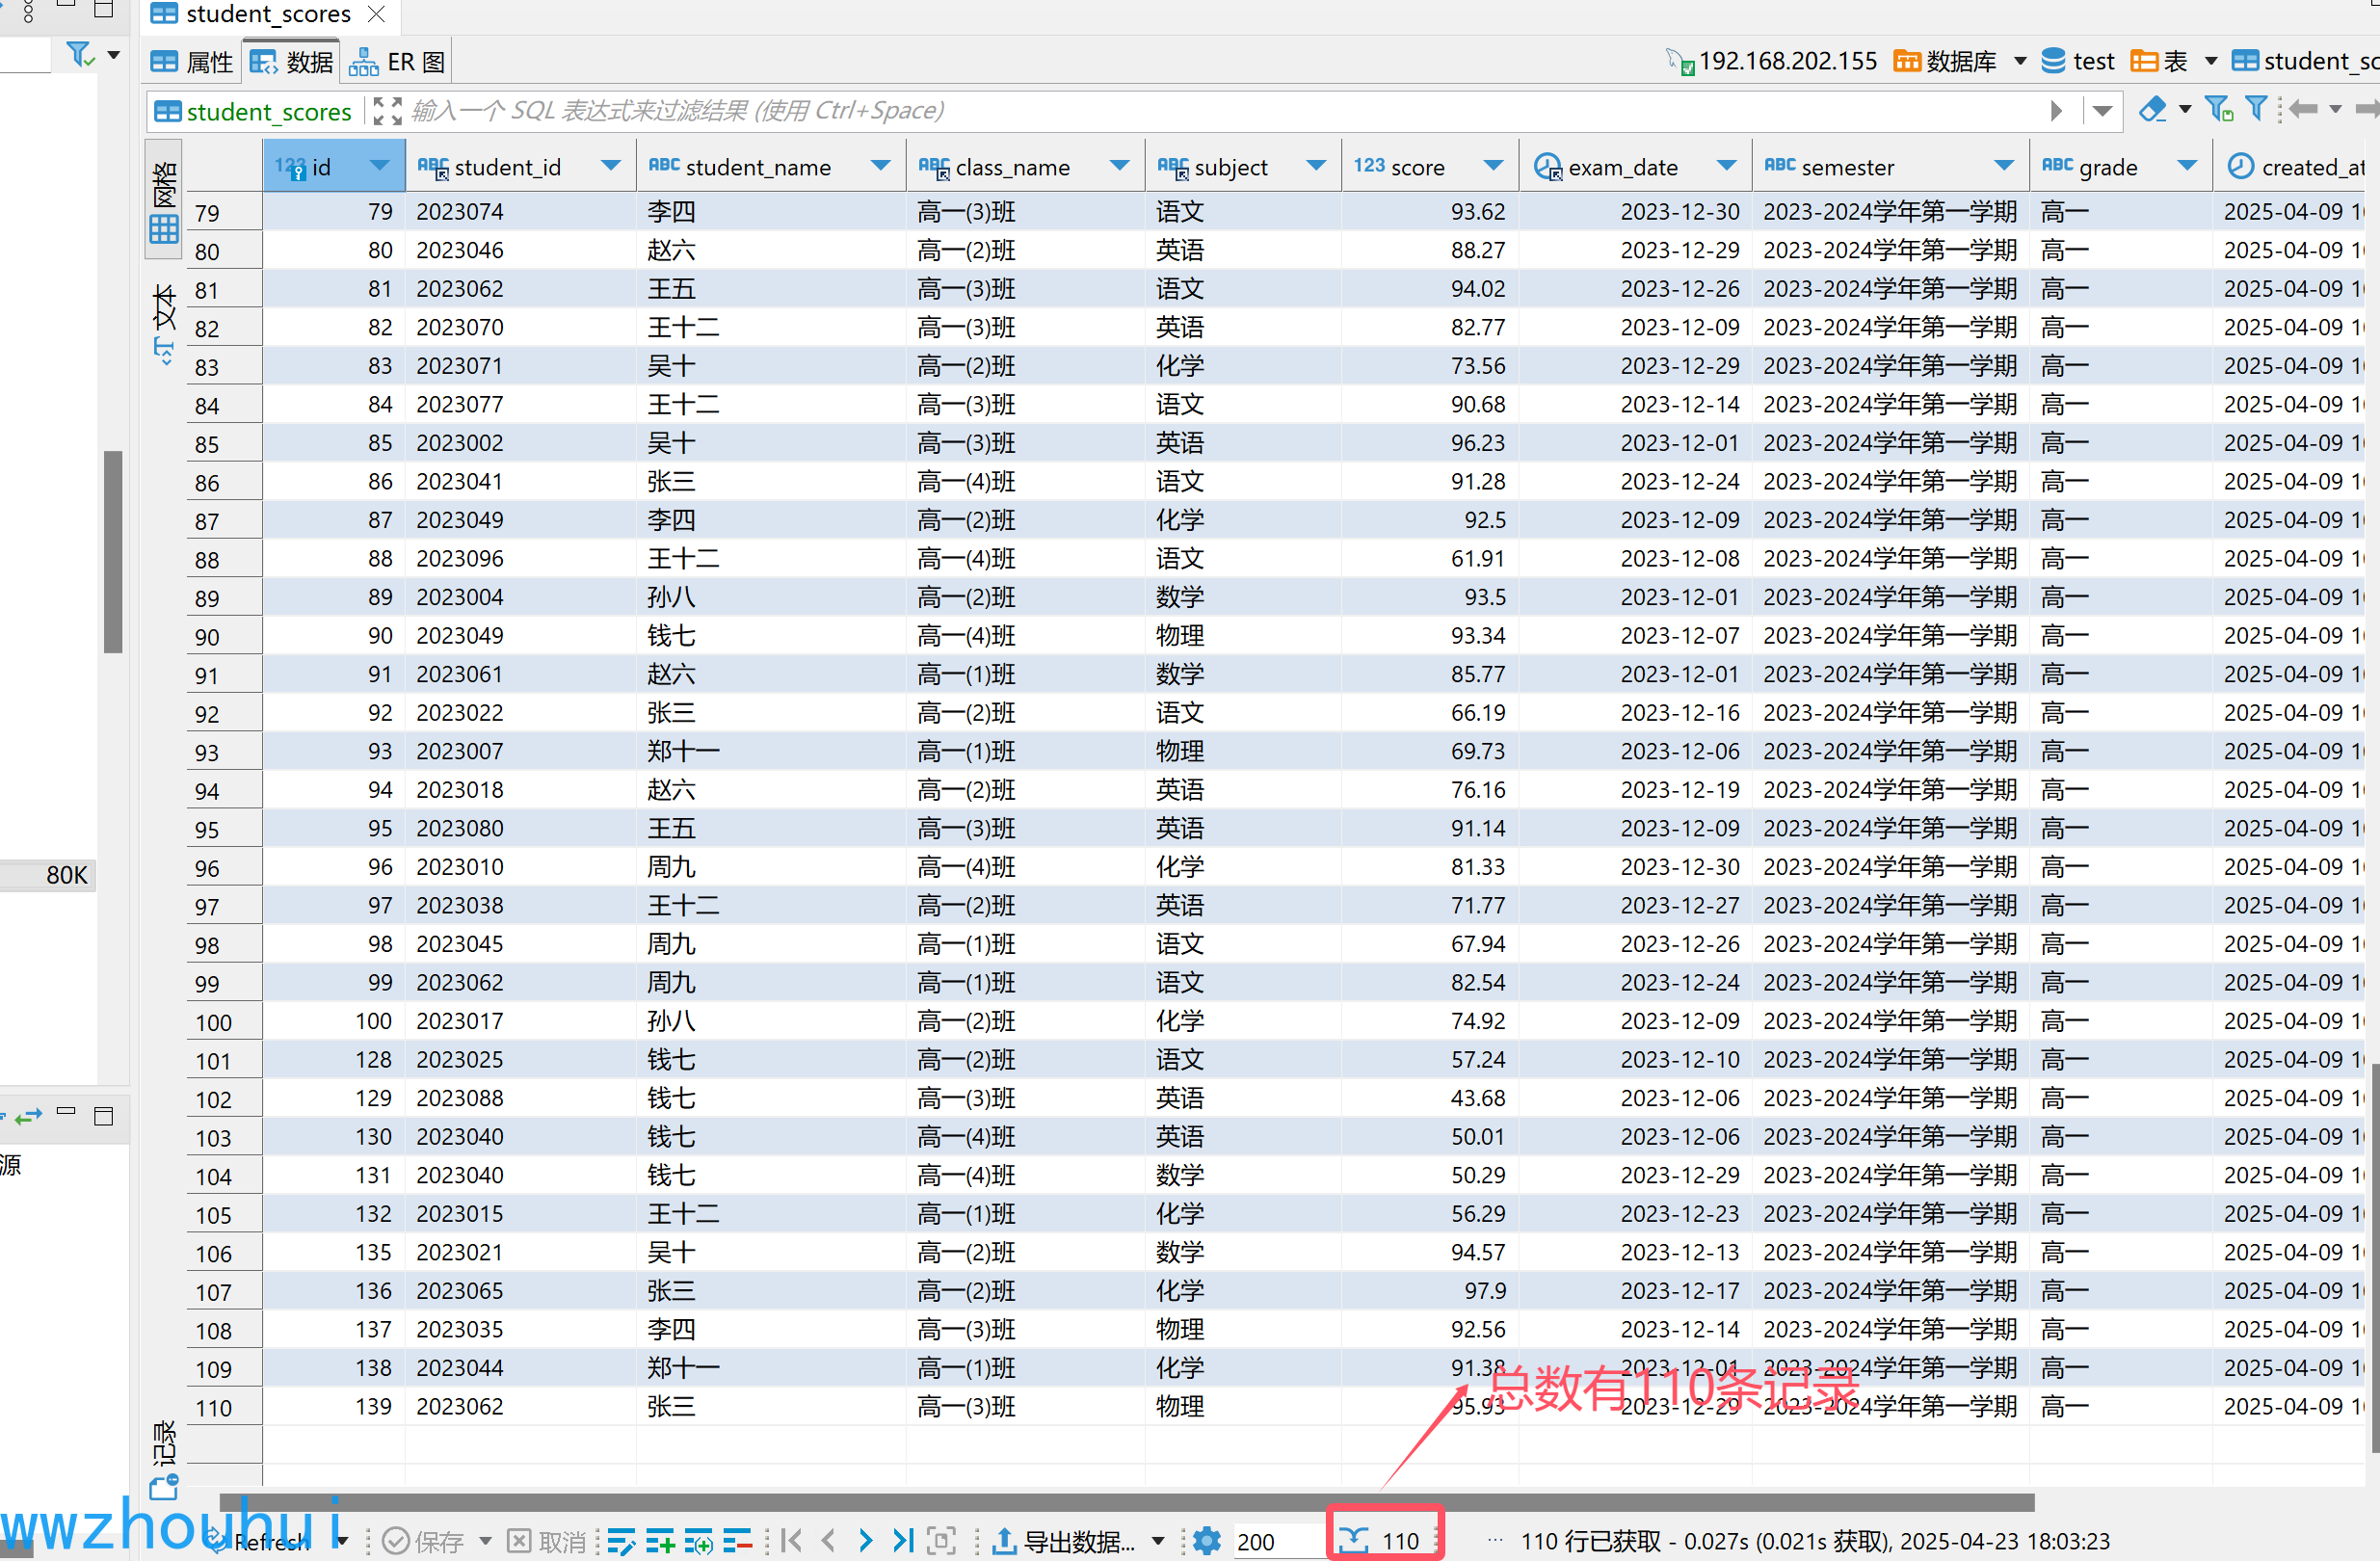Click the row count calculator icon

(1353, 1541)
